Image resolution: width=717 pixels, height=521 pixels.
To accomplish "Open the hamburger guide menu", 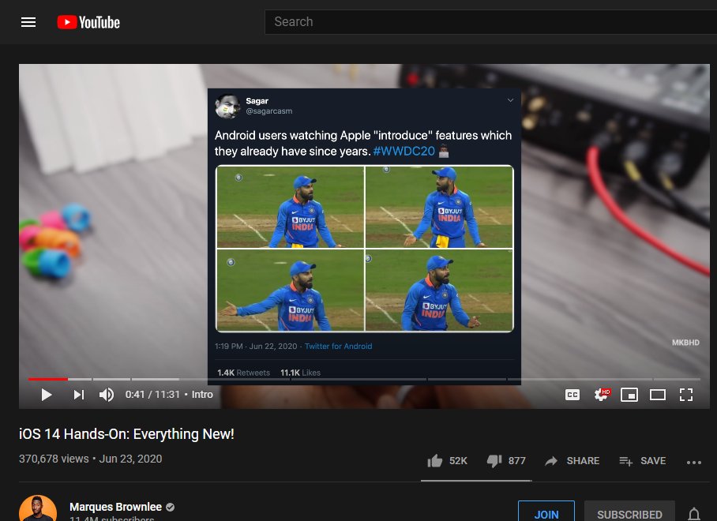I will click(28, 22).
